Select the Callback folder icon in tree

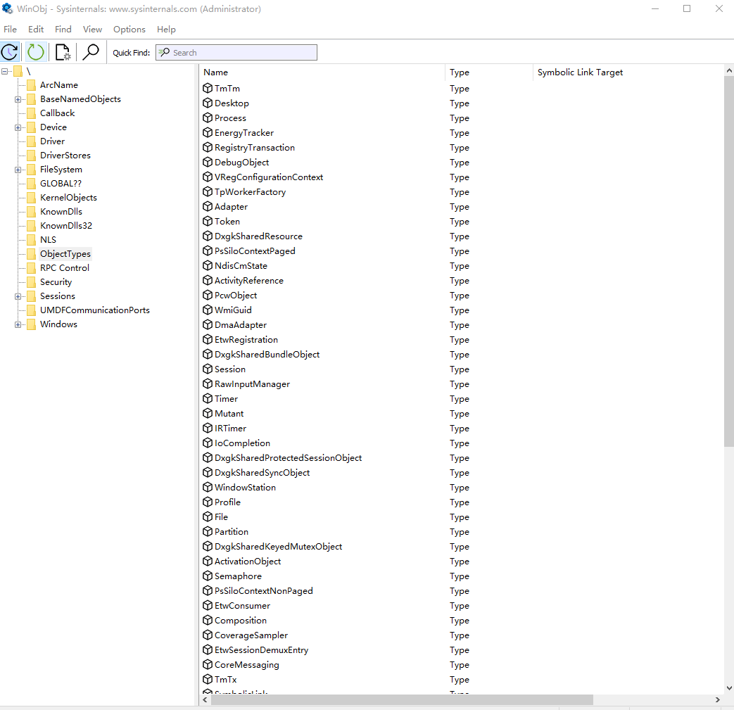click(x=32, y=113)
